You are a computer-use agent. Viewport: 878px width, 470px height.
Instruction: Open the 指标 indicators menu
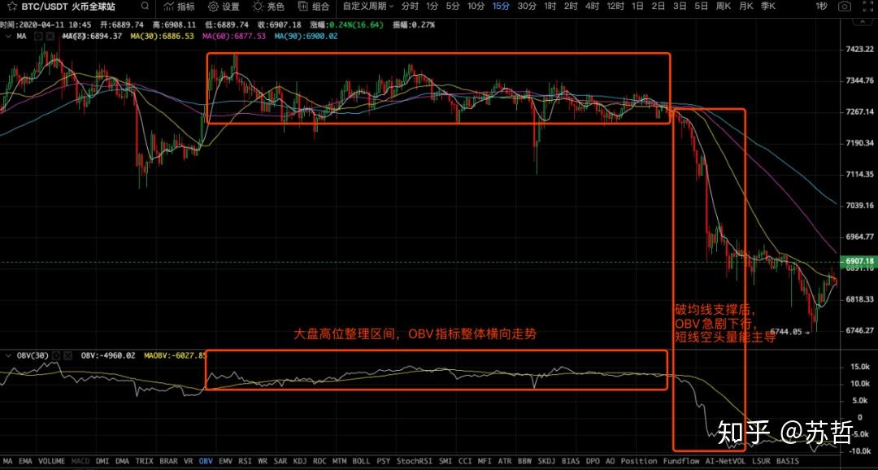click(179, 7)
